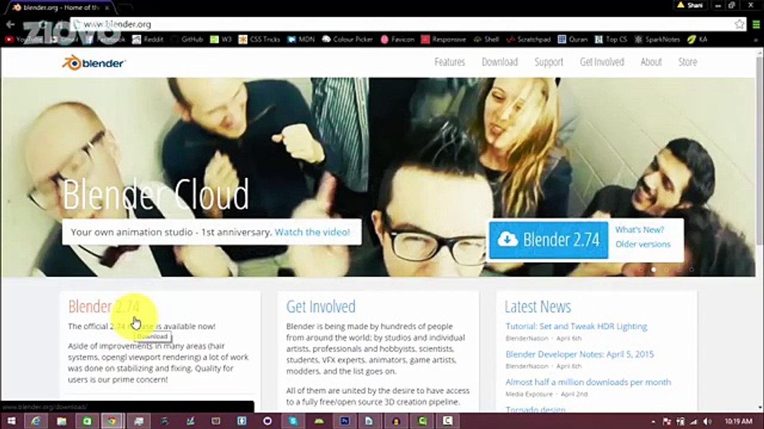This screenshot has height=429, width=764.
Task: Visit the About page
Action: (x=651, y=62)
